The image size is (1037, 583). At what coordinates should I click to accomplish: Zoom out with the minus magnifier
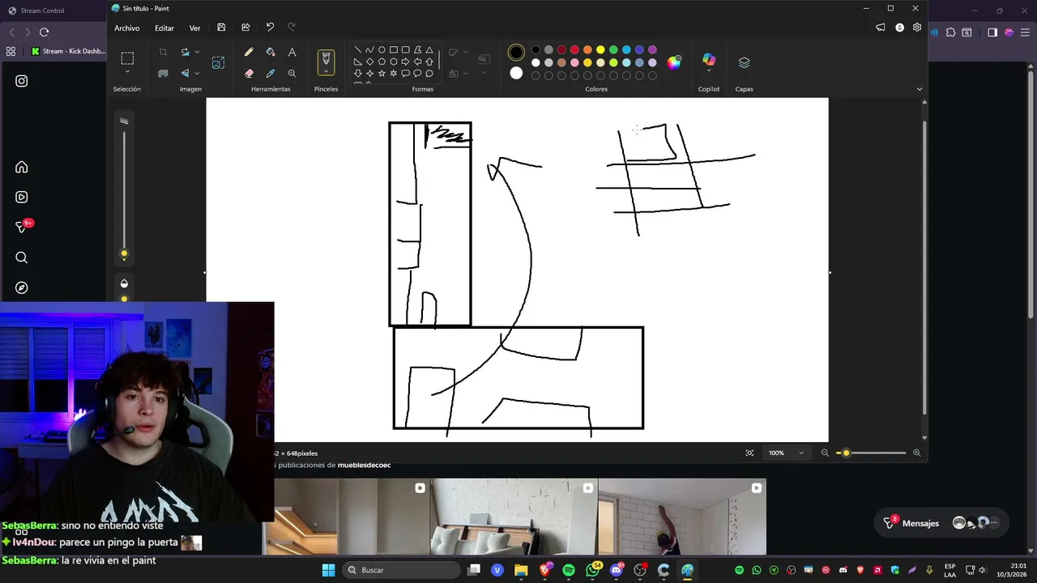click(825, 453)
